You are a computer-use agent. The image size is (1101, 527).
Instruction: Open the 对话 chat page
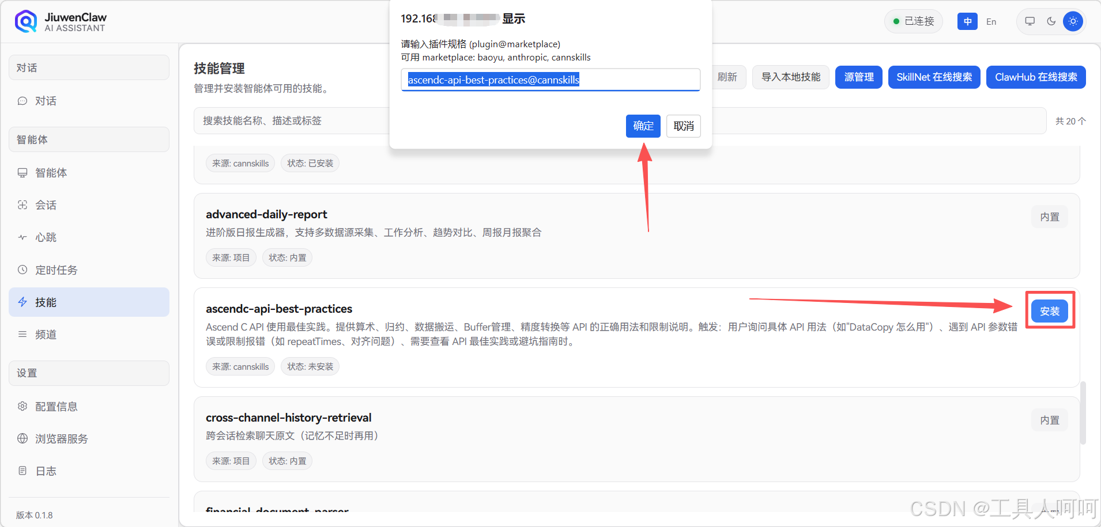[x=89, y=101]
